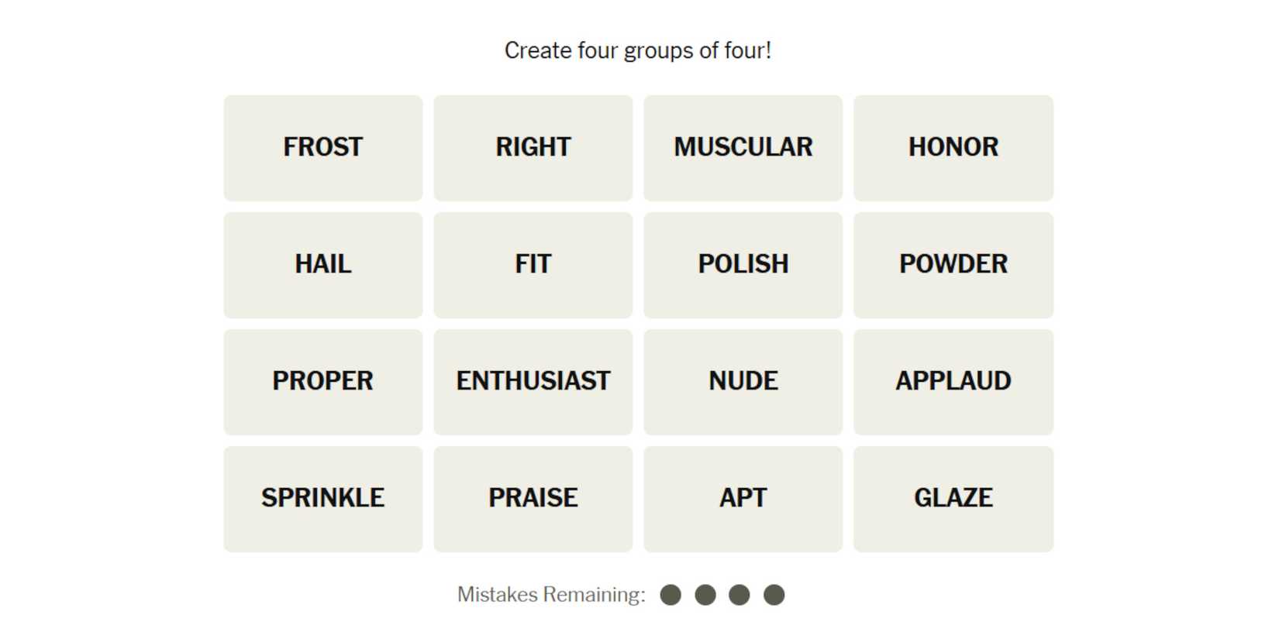Image resolution: width=1279 pixels, height=639 pixels.
Task: Click the last mistakes remaining dot
Action: click(x=774, y=595)
